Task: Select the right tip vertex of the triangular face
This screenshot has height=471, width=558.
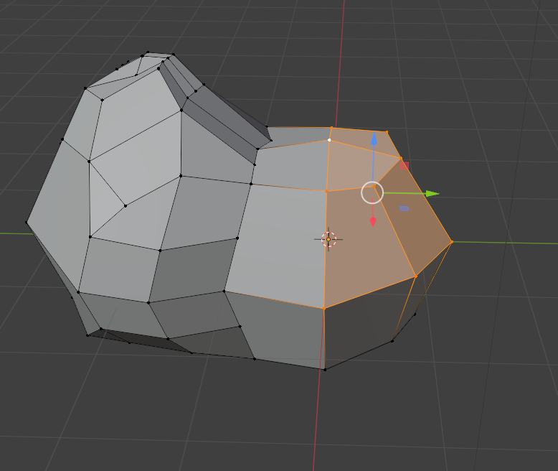Action: (126, 206)
